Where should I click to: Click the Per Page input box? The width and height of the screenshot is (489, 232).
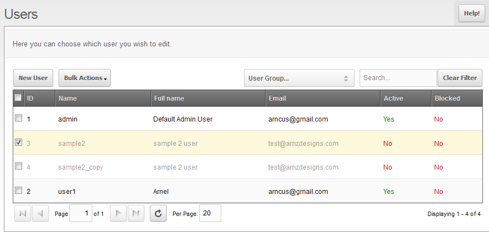pyautogui.click(x=210, y=213)
